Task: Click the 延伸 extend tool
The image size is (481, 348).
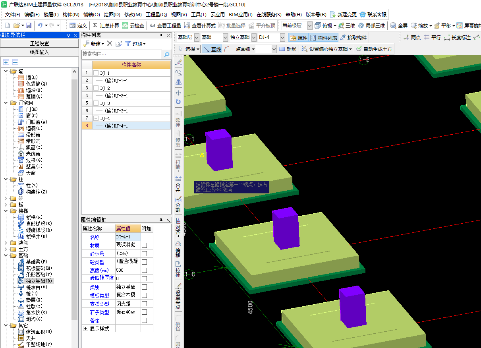Action: 178,119
